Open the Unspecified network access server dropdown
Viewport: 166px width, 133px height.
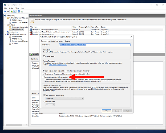point(64,98)
